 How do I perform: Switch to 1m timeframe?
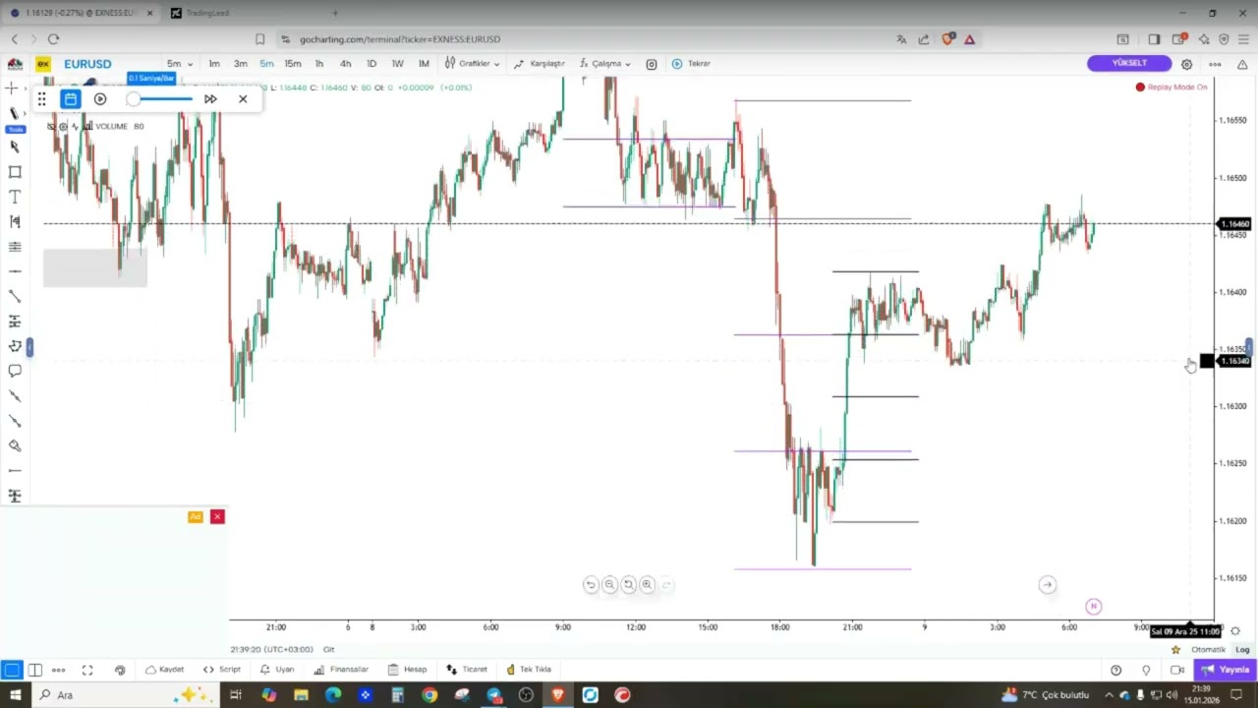coord(214,64)
